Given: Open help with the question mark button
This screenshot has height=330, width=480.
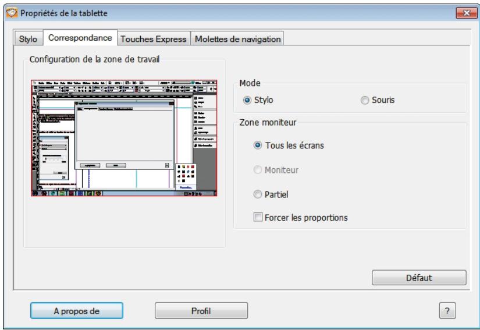Looking at the screenshot, I should click(x=447, y=311).
